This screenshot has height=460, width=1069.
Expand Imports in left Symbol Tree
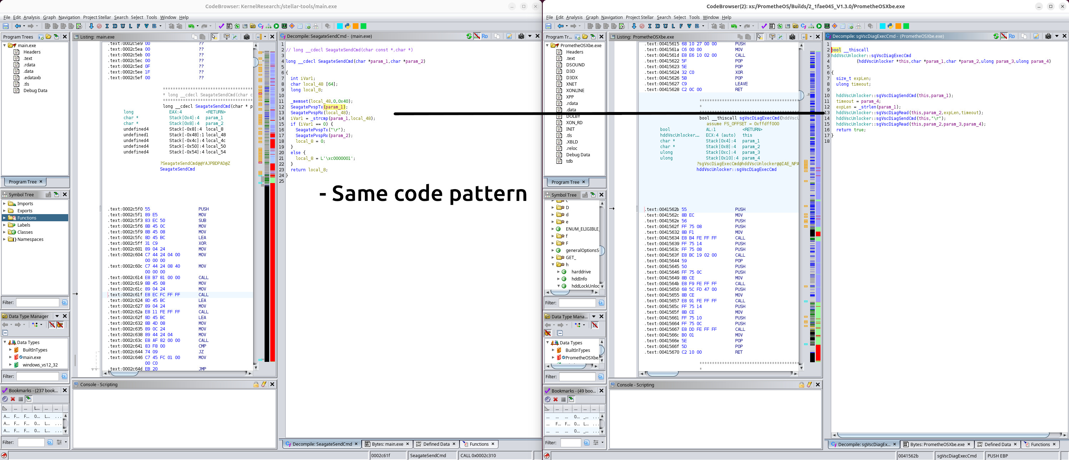[5, 204]
